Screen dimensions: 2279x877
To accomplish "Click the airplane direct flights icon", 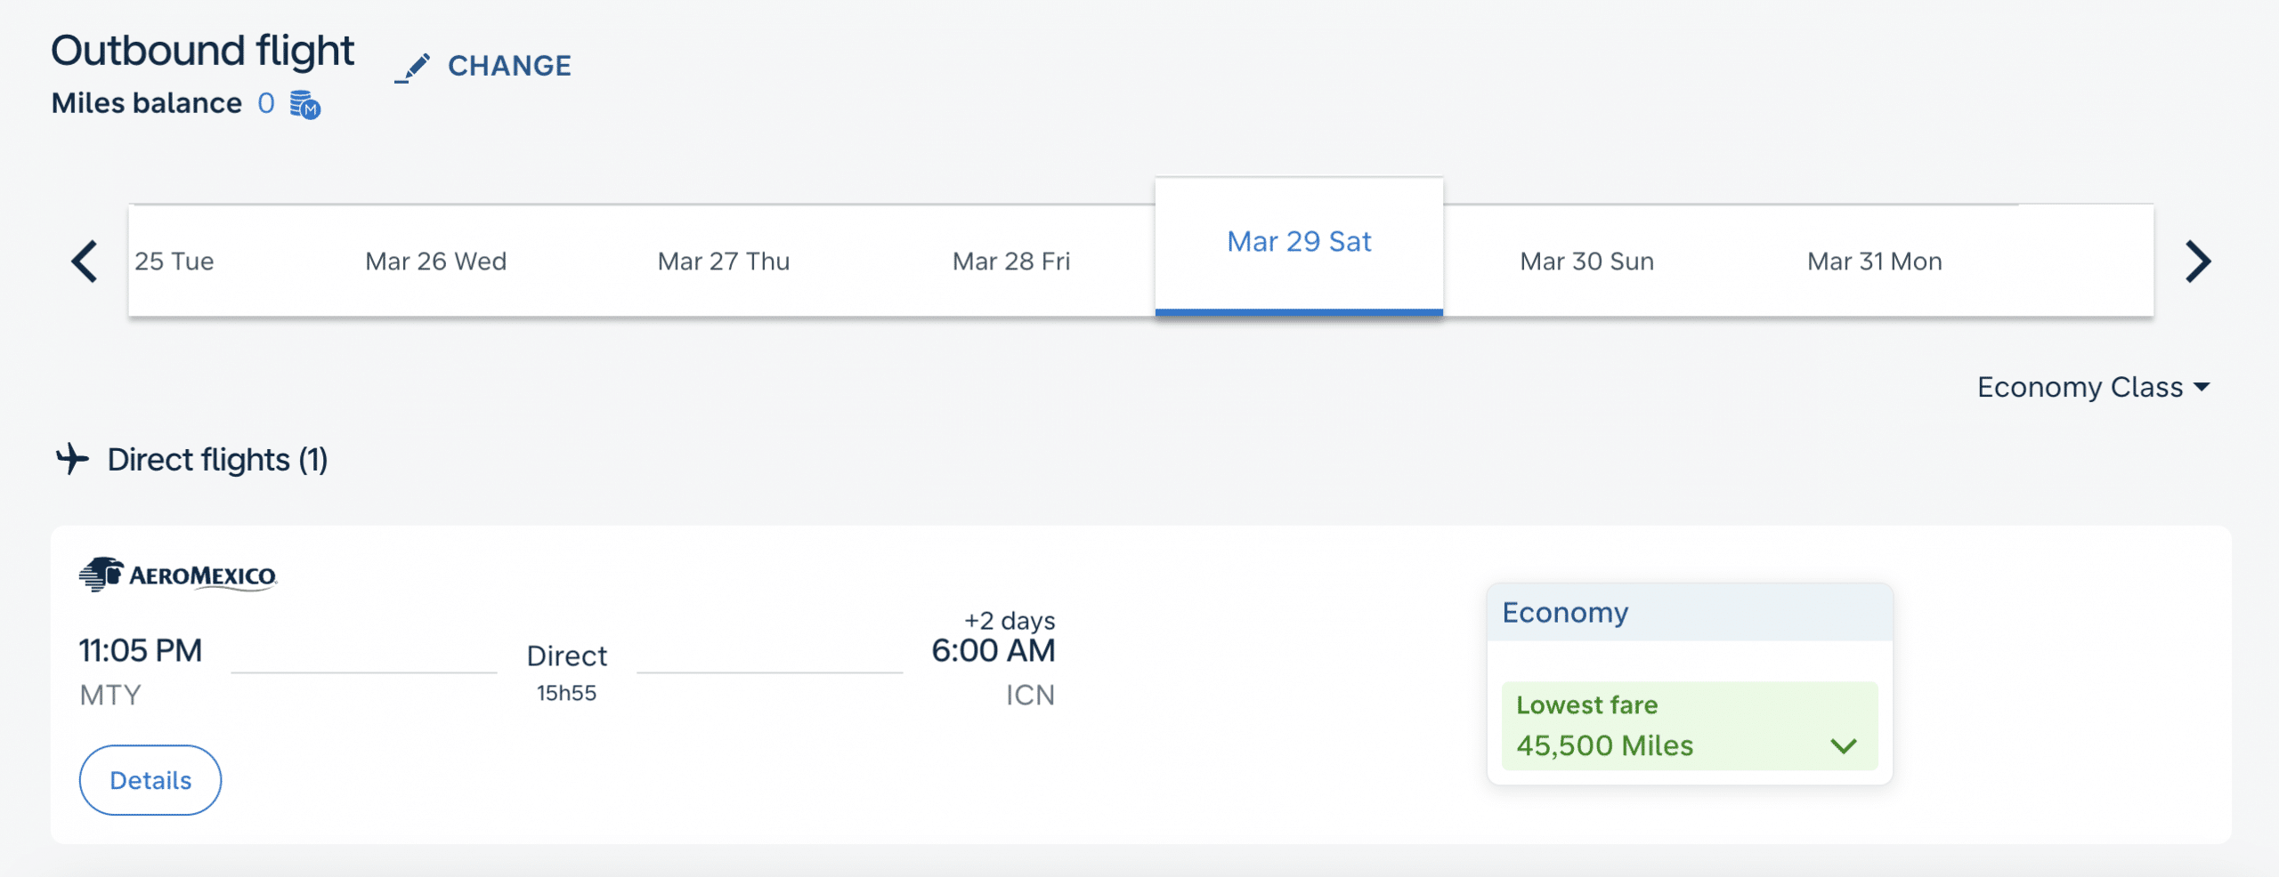I will point(72,459).
